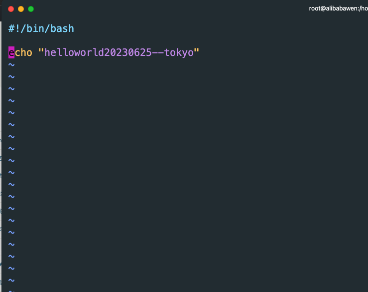This screenshot has height=292, width=368.
Task: Place cursor on the word bash
Action: click(x=62, y=29)
